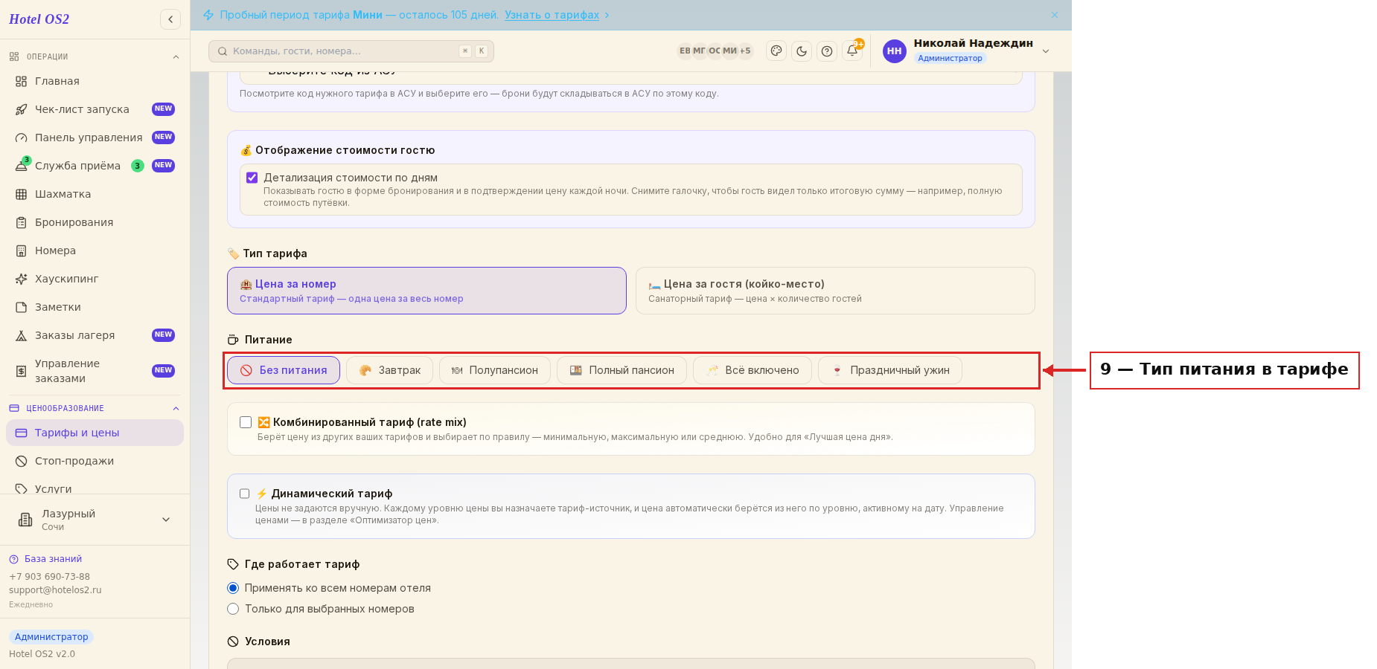Select the Завтрак meal option
Viewport: 1377px width, 669px height.
point(389,370)
